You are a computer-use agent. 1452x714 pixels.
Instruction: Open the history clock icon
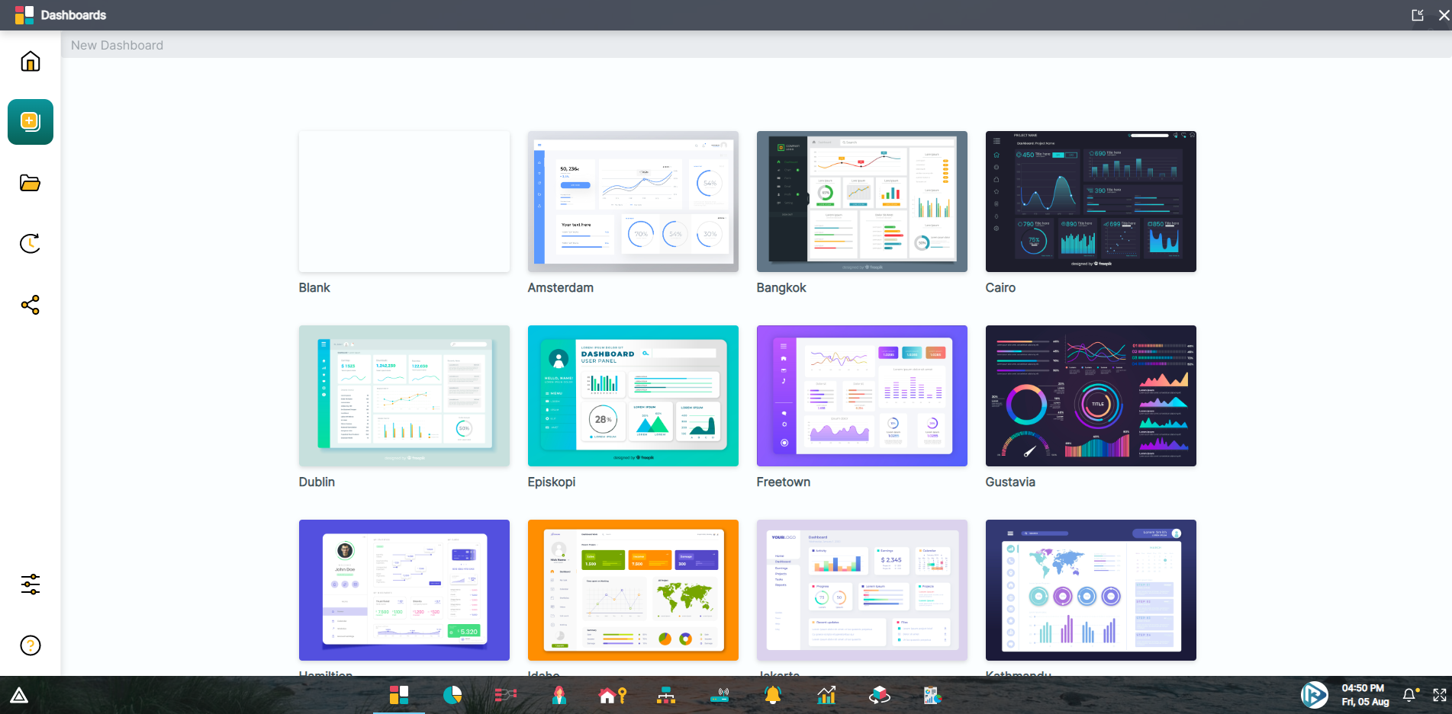click(31, 244)
